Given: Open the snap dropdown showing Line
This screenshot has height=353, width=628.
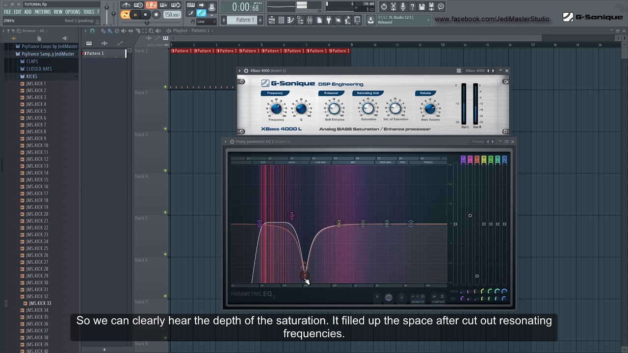Looking at the screenshot, I should pos(207,22).
